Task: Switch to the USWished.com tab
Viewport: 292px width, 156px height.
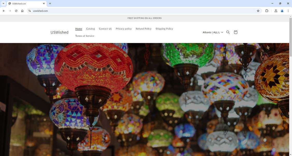Action: (x=26, y=4)
